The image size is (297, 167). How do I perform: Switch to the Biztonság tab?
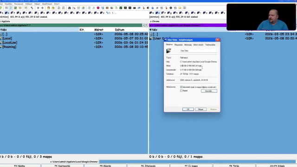point(188,45)
